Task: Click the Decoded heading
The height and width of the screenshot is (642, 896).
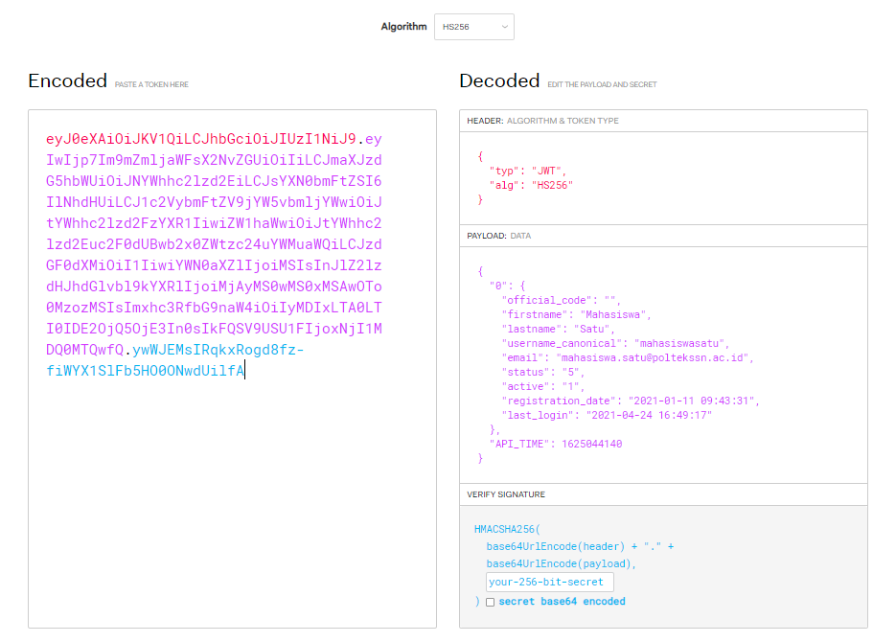Action: coord(499,81)
